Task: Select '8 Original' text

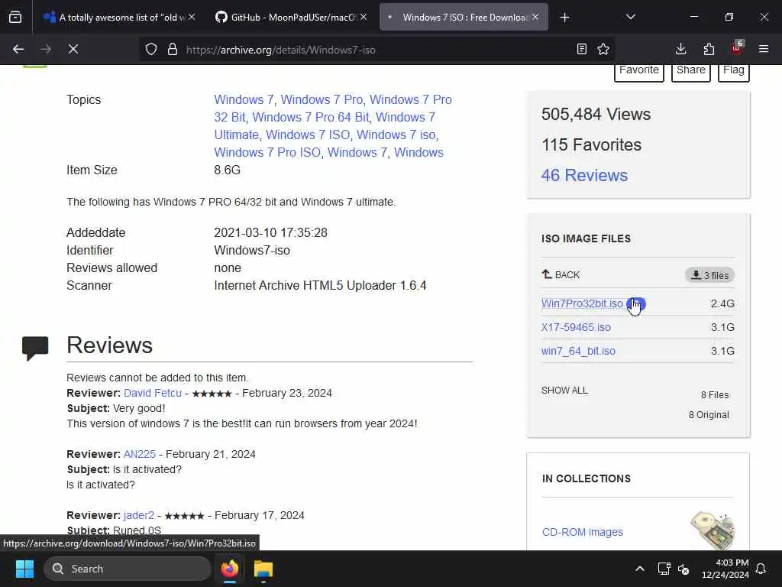Action: tap(709, 415)
